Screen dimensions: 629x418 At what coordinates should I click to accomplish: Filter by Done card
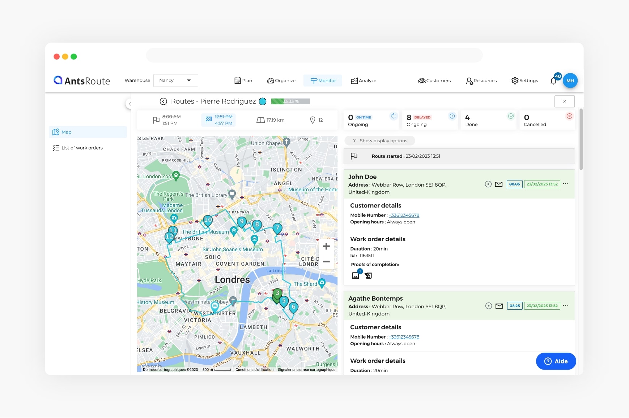[x=488, y=120]
